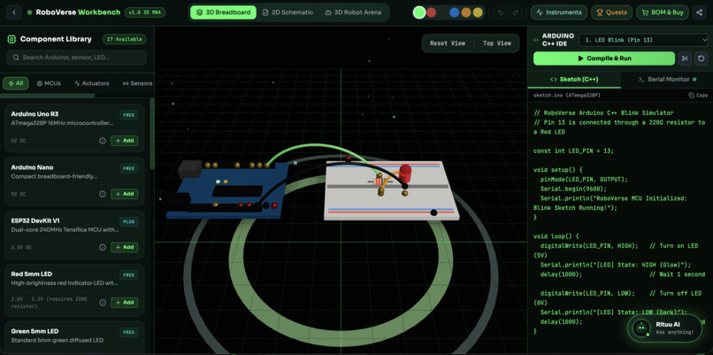Open info icon on Arduino Uno R3 card

click(103, 141)
